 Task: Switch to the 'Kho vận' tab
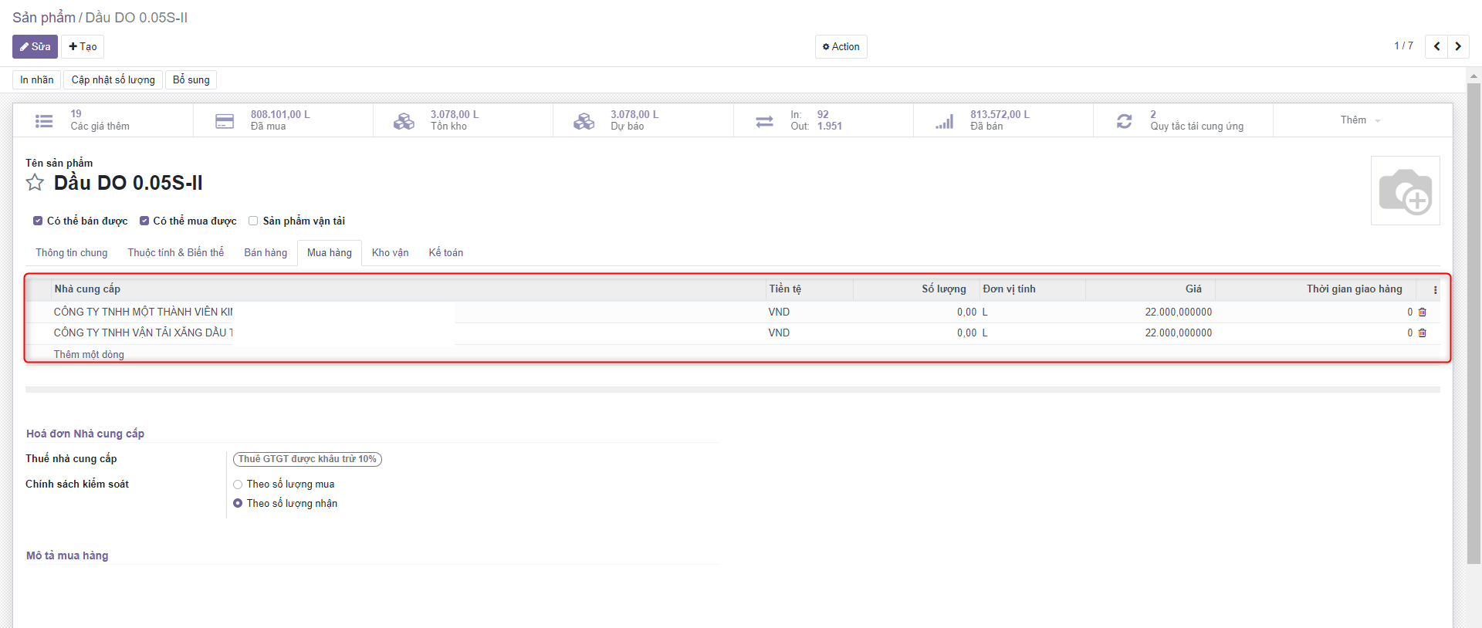pyautogui.click(x=390, y=253)
